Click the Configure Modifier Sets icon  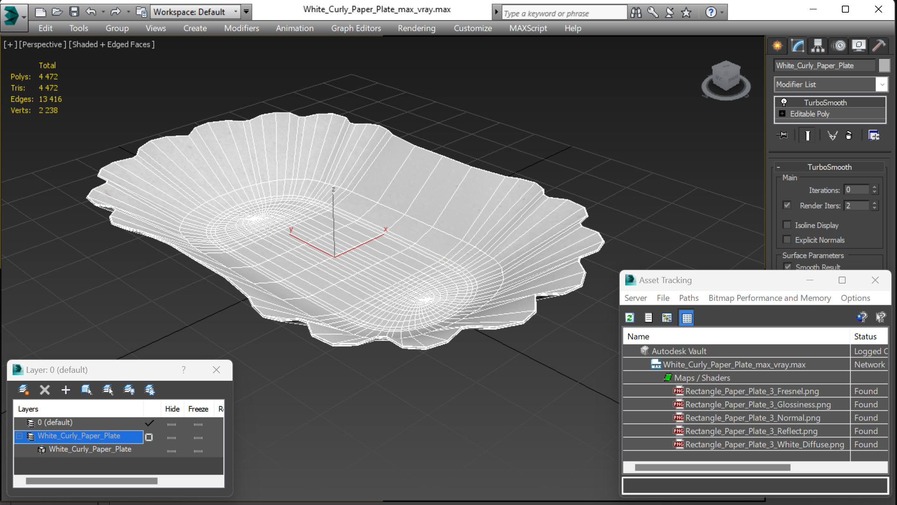874,135
